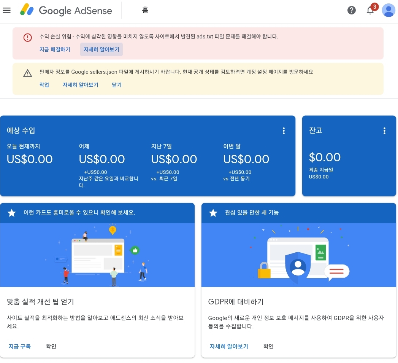Dismiss the sellers.json notice with 닫기
Viewport: 398px width, 363px height.
117,84
